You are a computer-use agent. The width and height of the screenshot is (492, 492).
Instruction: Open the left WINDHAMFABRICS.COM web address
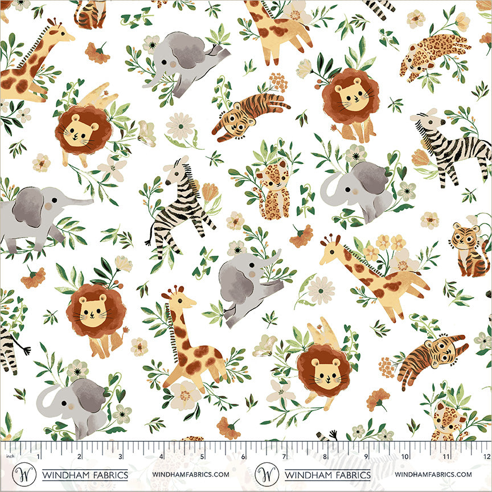191,474
